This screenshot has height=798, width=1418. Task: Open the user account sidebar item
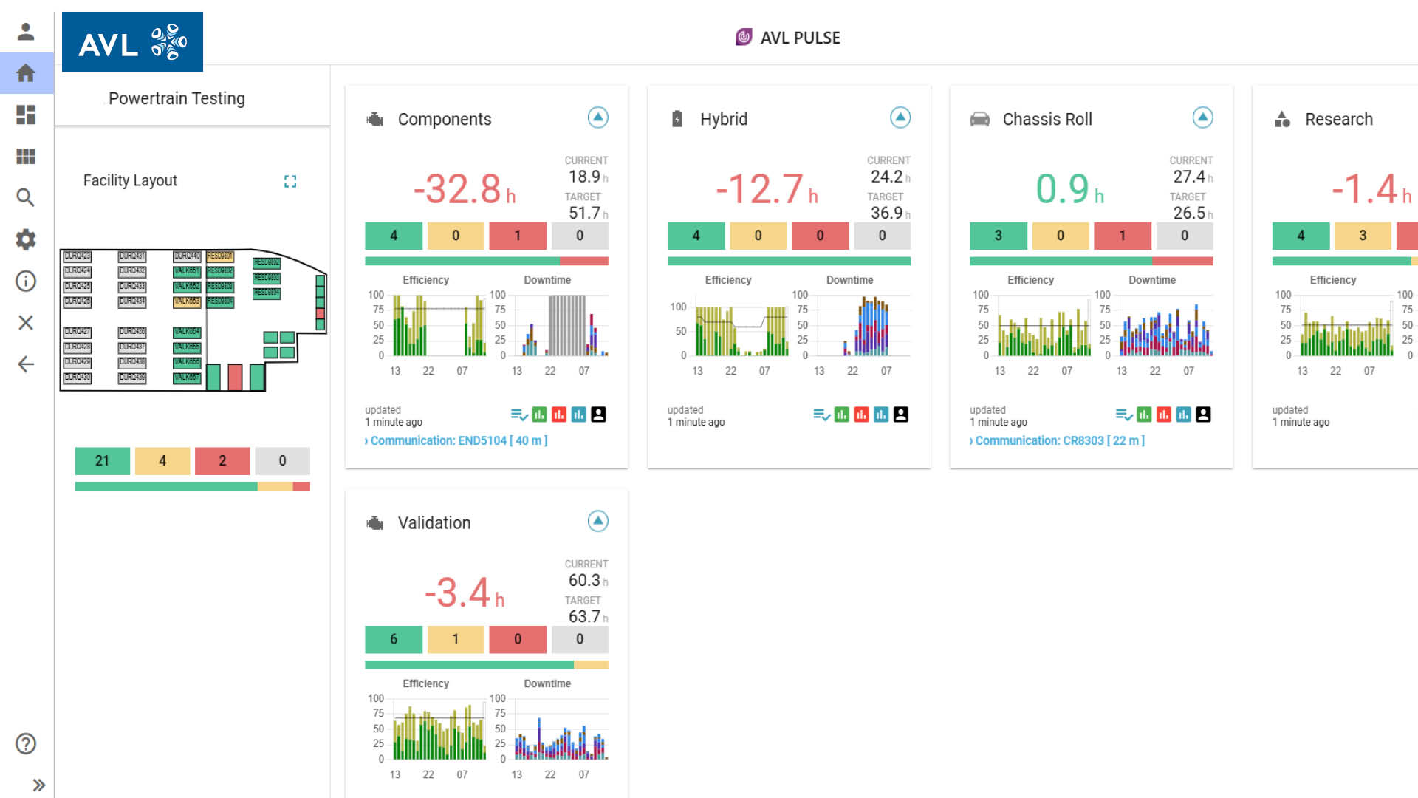[x=26, y=32]
